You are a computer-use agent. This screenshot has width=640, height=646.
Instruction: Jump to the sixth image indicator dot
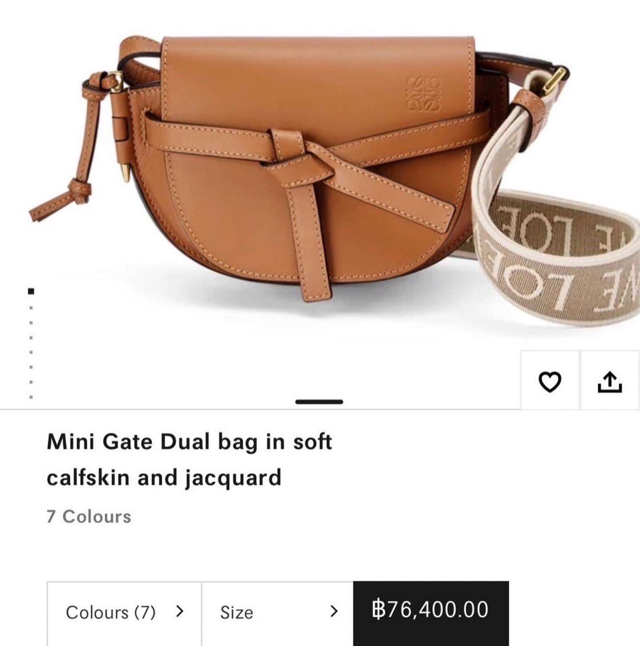31,367
